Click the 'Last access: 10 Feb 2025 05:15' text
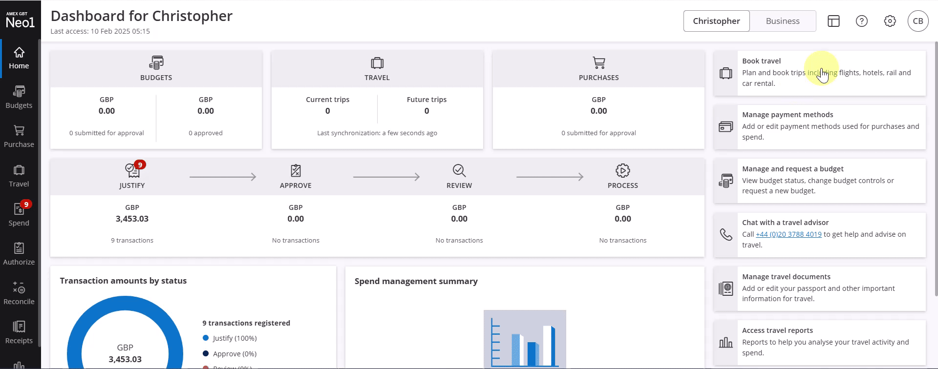This screenshot has height=369, width=938. pos(100,31)
